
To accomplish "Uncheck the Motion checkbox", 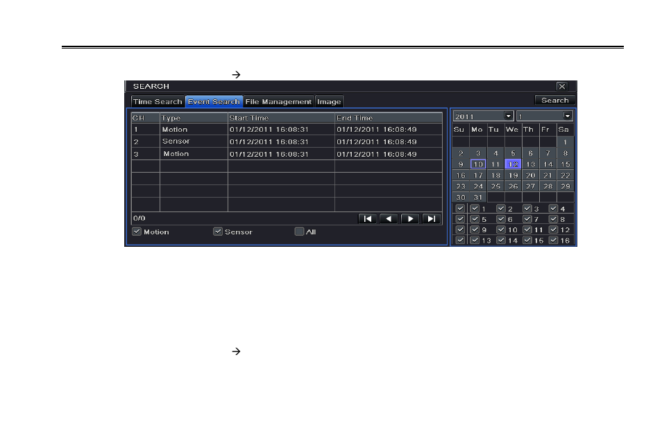I will (x=137, y=232).
